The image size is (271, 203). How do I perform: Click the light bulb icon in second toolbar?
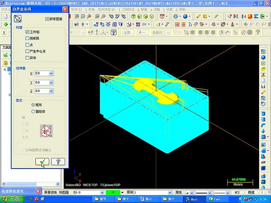pyautogui.click(x=157, y=24)
